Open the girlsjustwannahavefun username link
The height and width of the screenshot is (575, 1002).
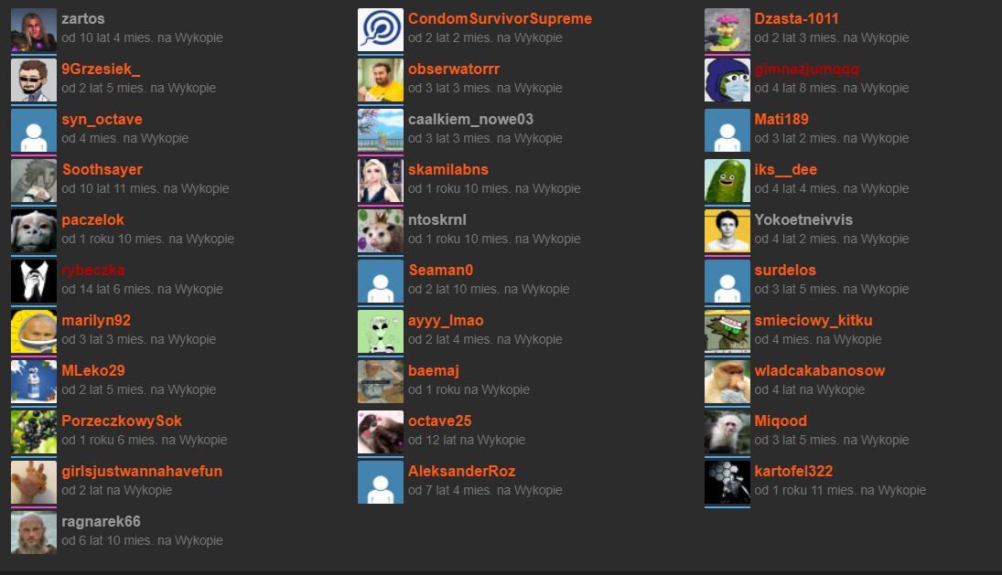click(142, 472)
